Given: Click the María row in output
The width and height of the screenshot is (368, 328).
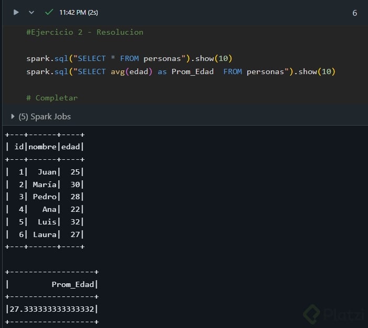Looking at the screenshot, I should 45,184.
